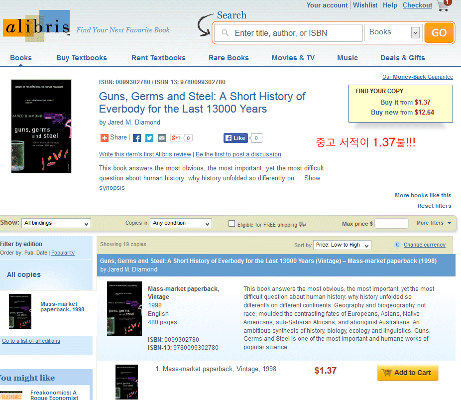Screen dimensions: 461x400
Task: Expand the Any condition dropdown
Action: pyautogui.click(x=181, y=223)
